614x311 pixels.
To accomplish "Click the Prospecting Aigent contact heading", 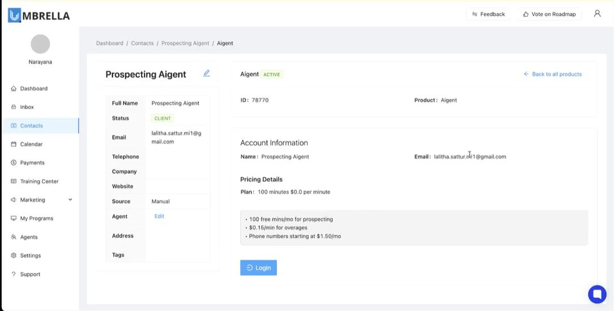I will coord(146,74).
